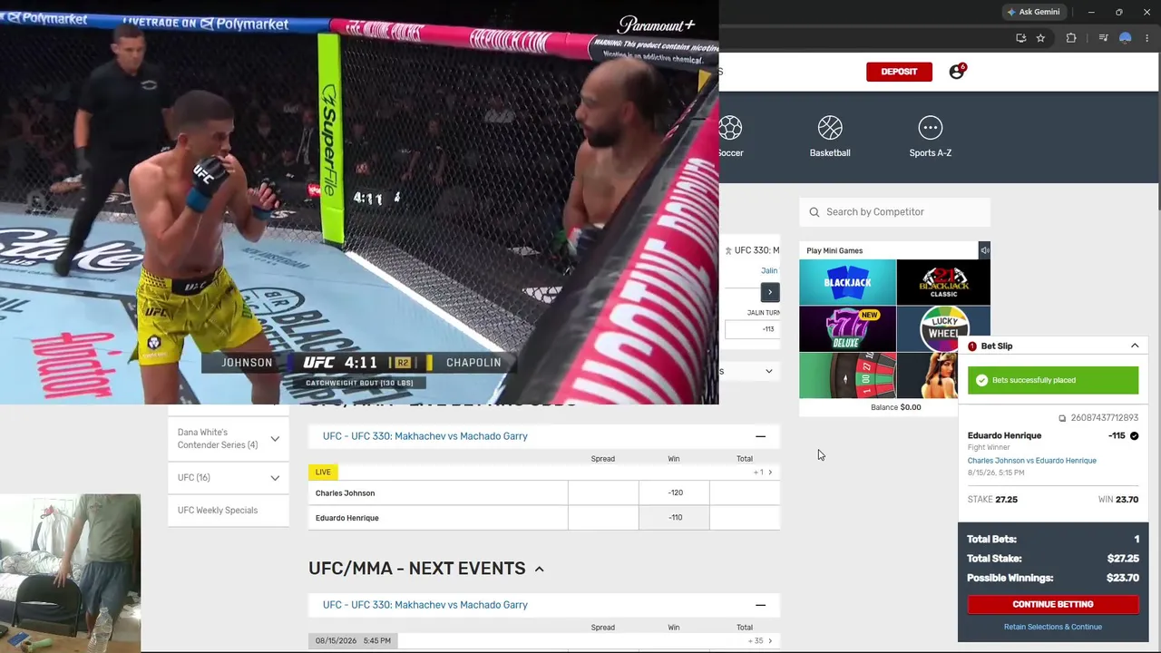Show more live markets with +1 arrow
1161x653 pixels.
[763, 473]
